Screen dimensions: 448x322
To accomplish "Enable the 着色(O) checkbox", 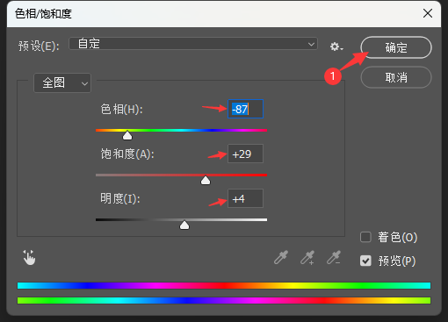I will [365, 237].
